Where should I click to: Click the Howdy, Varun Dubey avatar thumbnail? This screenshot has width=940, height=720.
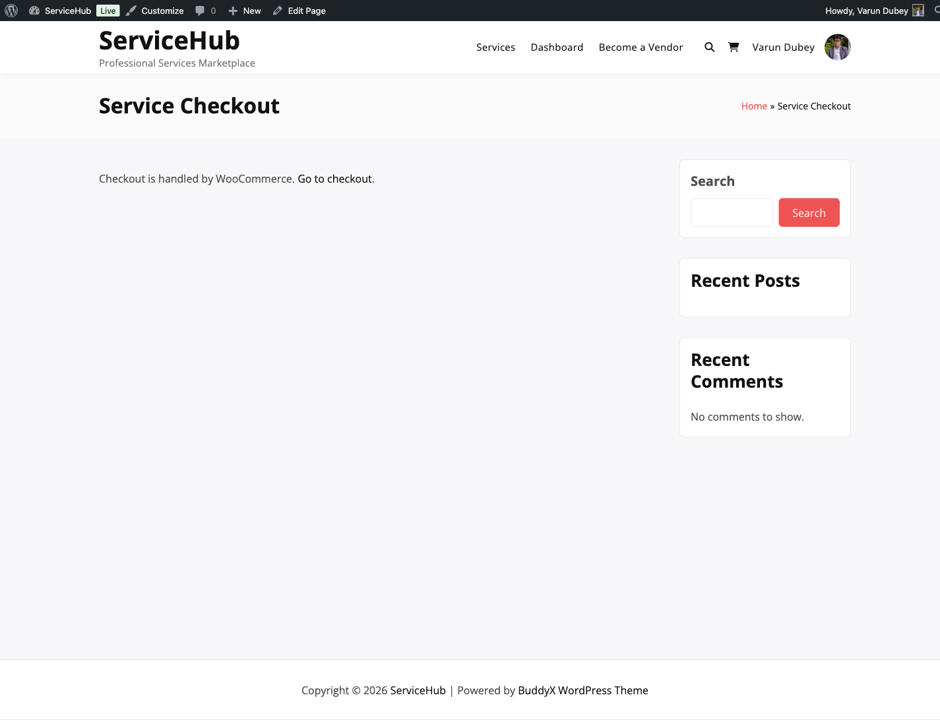[918, 11]
